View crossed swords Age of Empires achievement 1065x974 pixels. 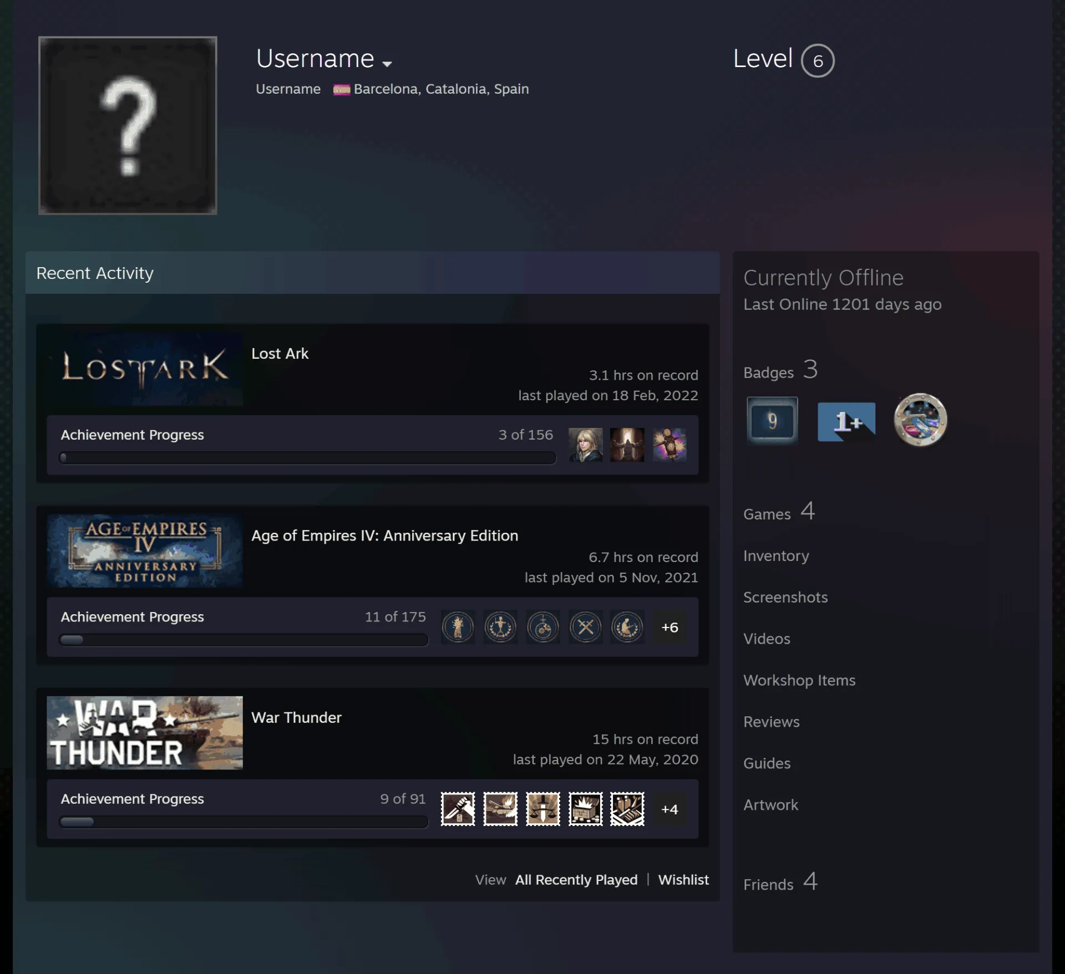coord(585,627)
